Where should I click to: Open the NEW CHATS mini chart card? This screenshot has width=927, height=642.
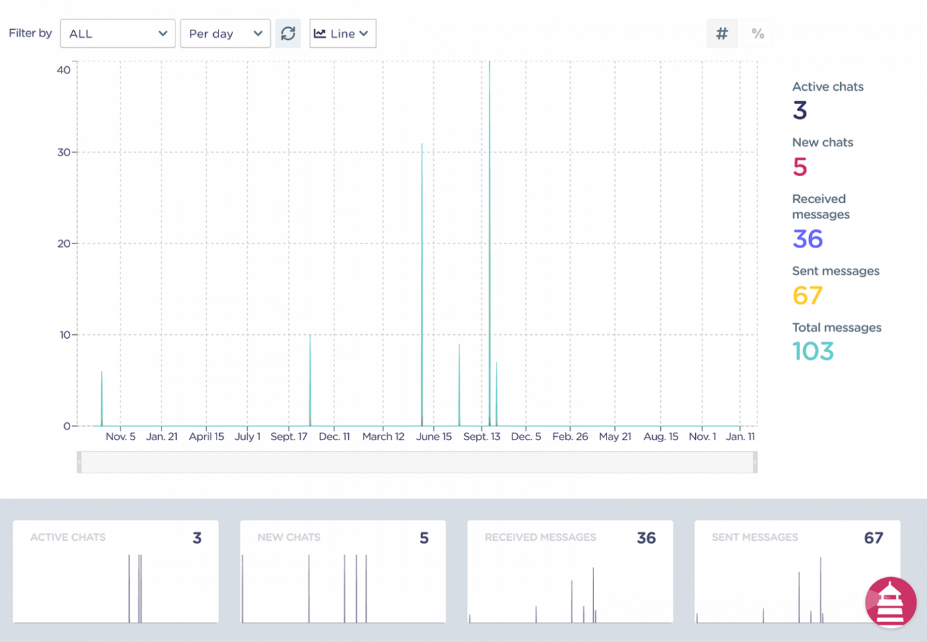(x=343, y=572)
